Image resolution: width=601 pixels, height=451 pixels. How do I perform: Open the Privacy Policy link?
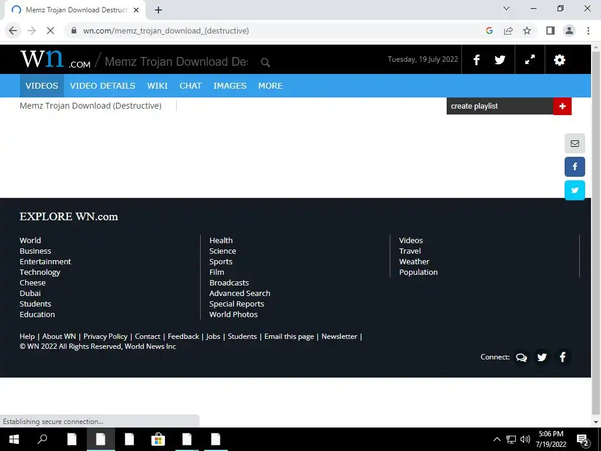(106, 336)
